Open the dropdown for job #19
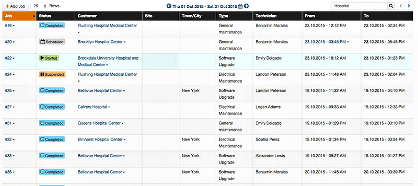The image size is (418, 186). click(10, 26)
